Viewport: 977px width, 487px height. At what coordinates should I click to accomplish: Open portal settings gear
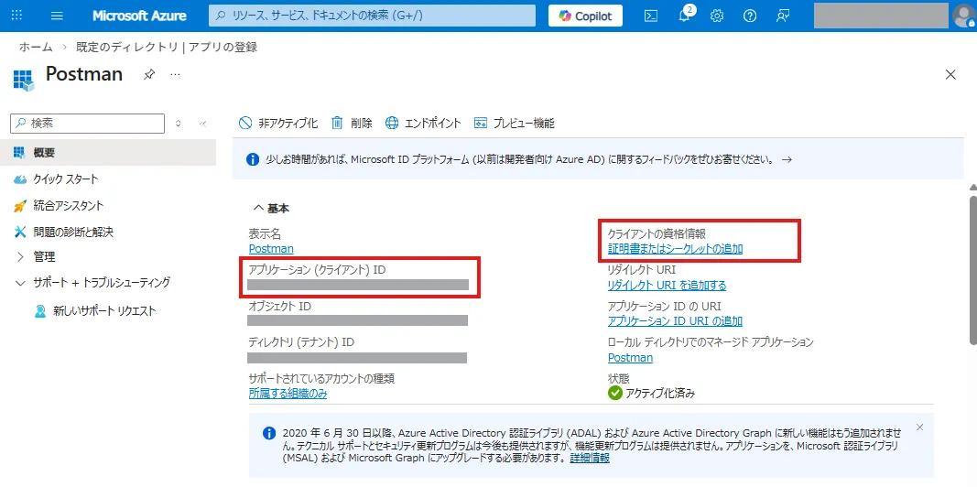click(x=717, y=16)
